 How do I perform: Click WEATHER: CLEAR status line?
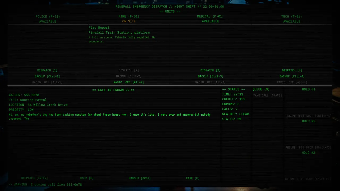click(236, 114)
